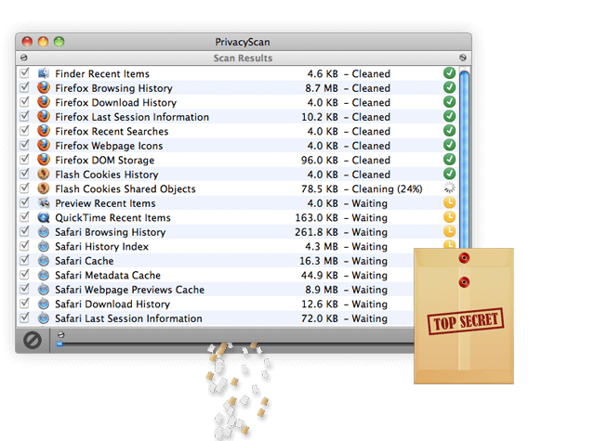Screen dimensions: 594x441
Task: Toggle the Safari Cache checkbox
Action: click(x=24, y=259)
